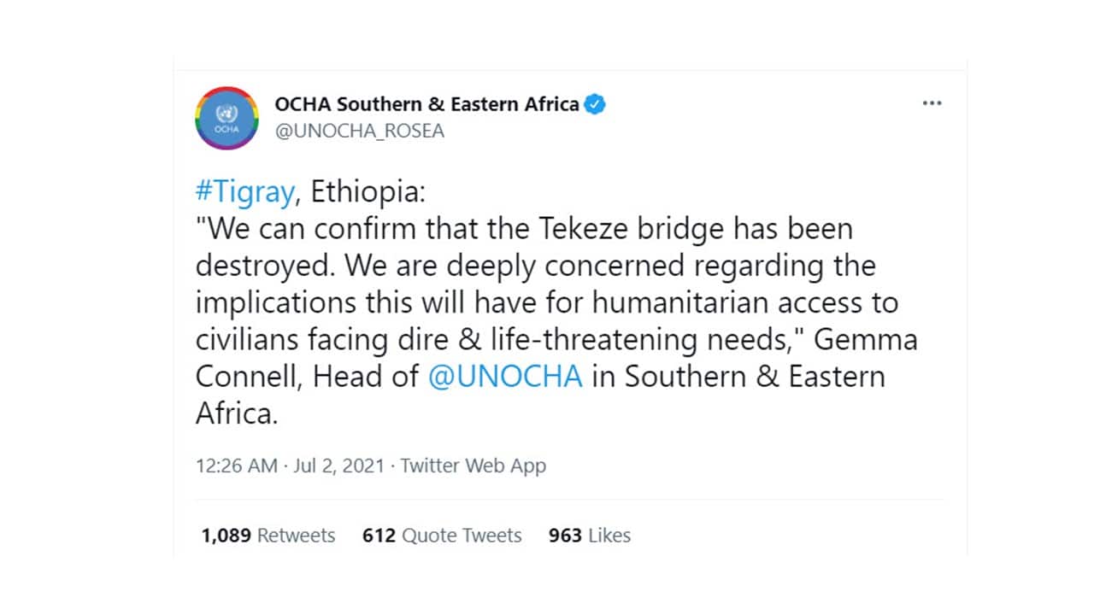The width and height of the screenshot is (1094, 615).
Task: View the 963 Likes list
Action: click(590, 536)
